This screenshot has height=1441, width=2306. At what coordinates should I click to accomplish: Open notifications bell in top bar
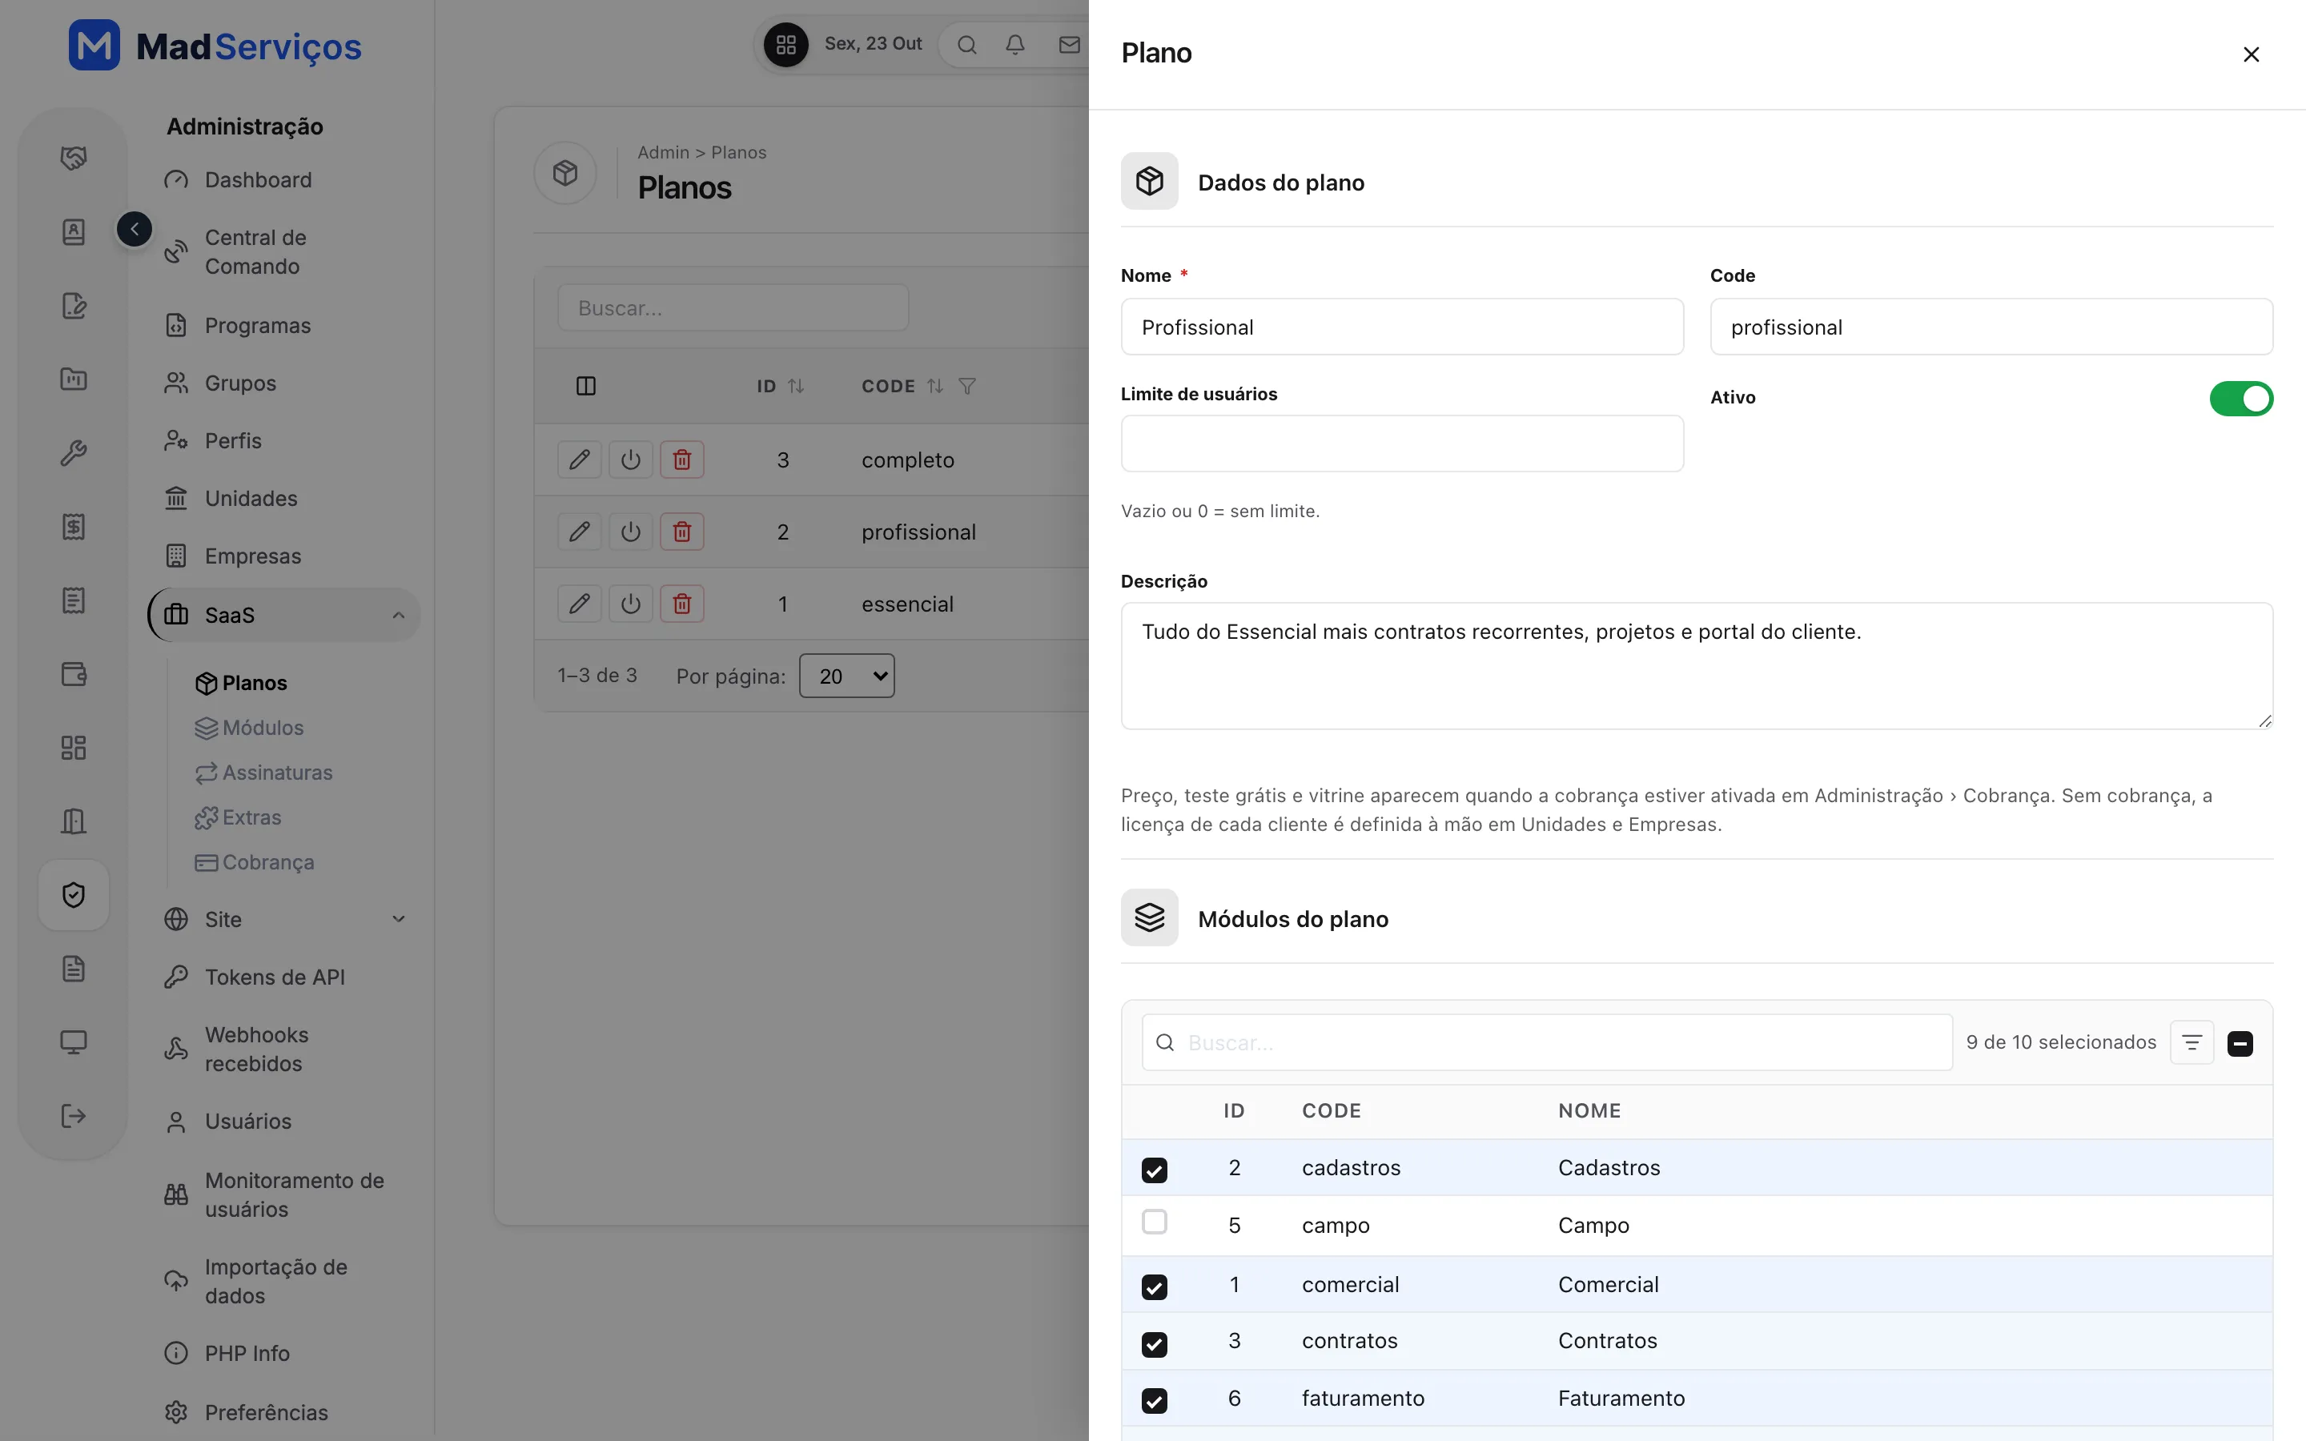(1016, 45)
